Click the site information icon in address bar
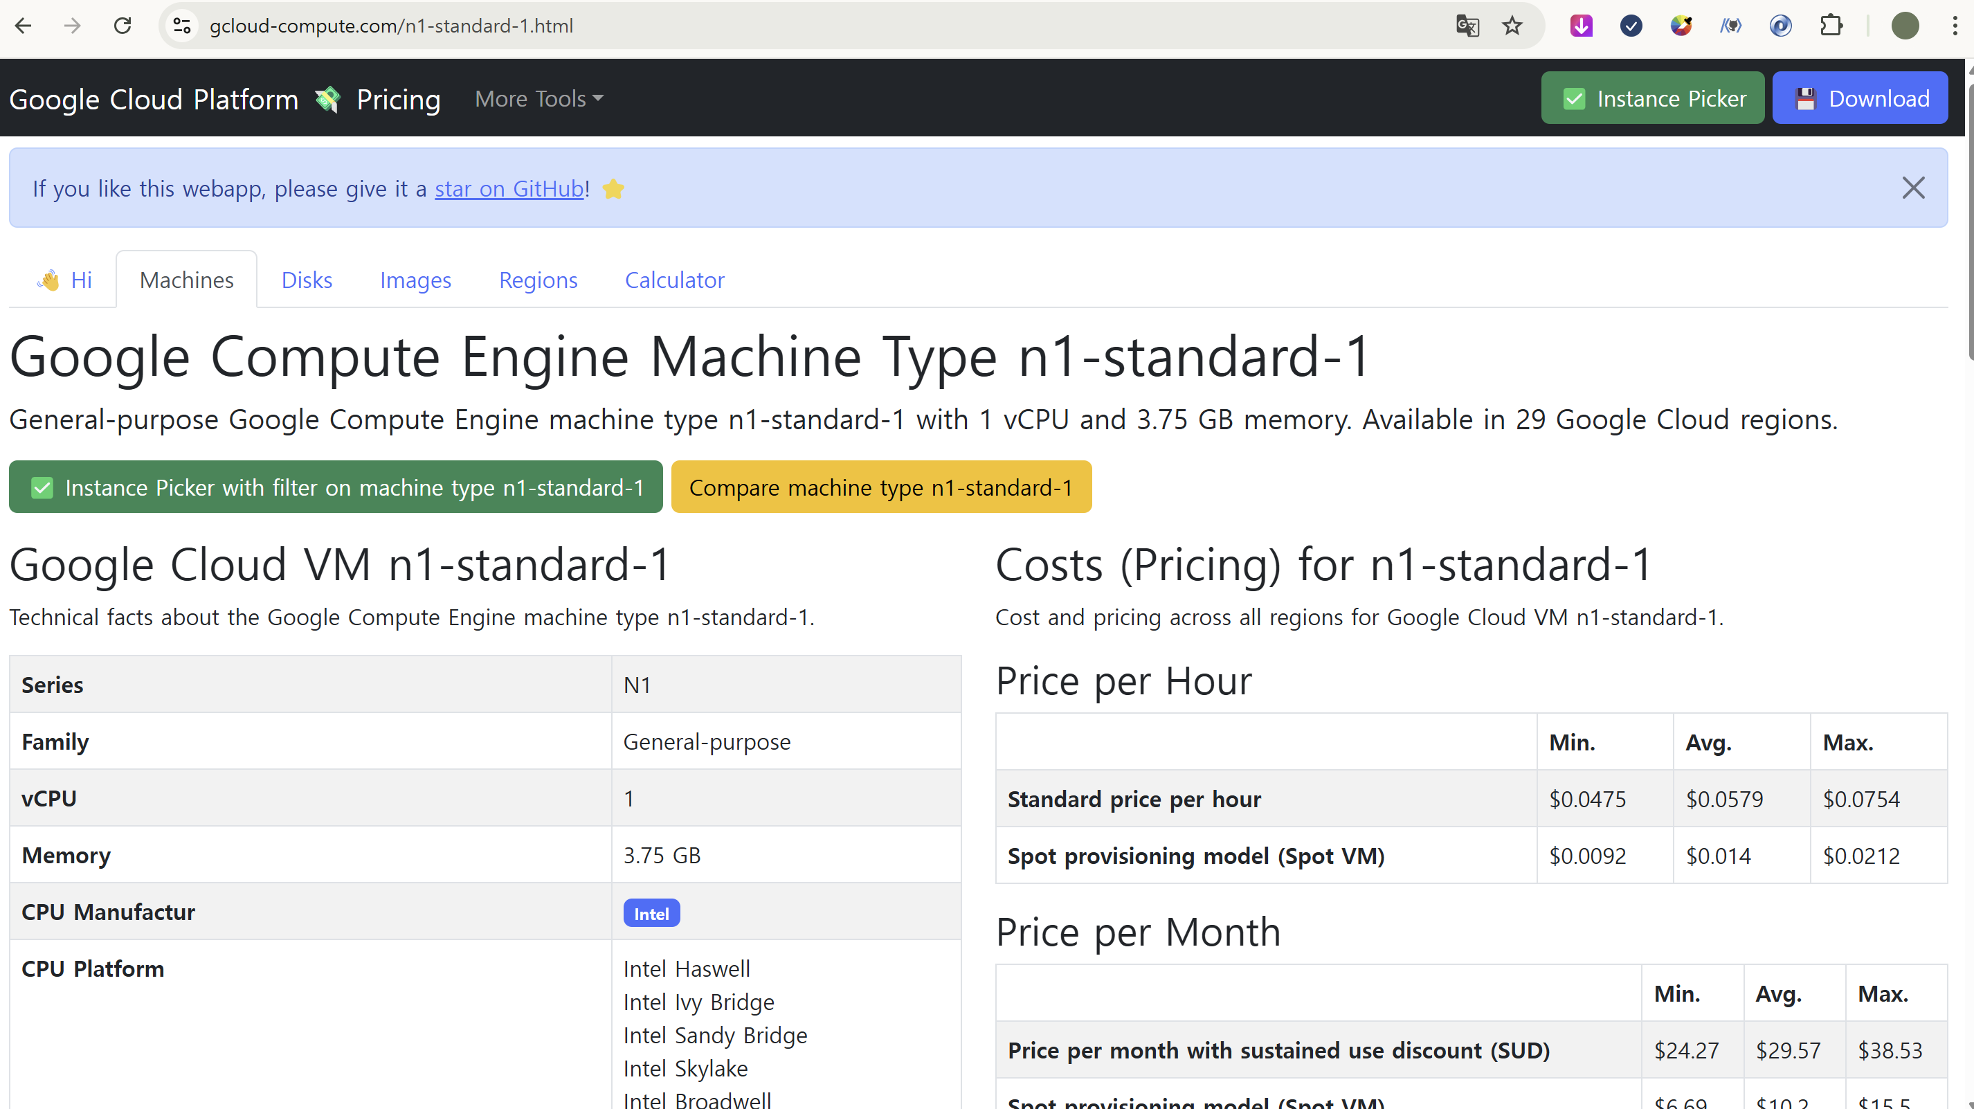 tap(181, 26)
